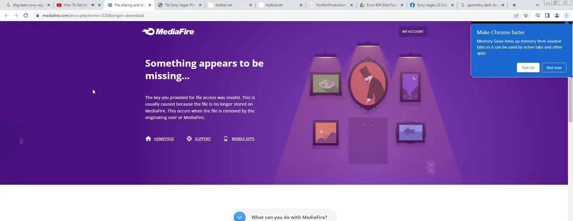Reload the MediaFire error page

tap(26, 15)
